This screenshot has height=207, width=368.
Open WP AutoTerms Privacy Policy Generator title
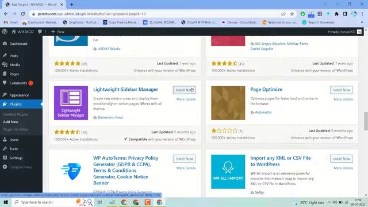pos(126,170)
